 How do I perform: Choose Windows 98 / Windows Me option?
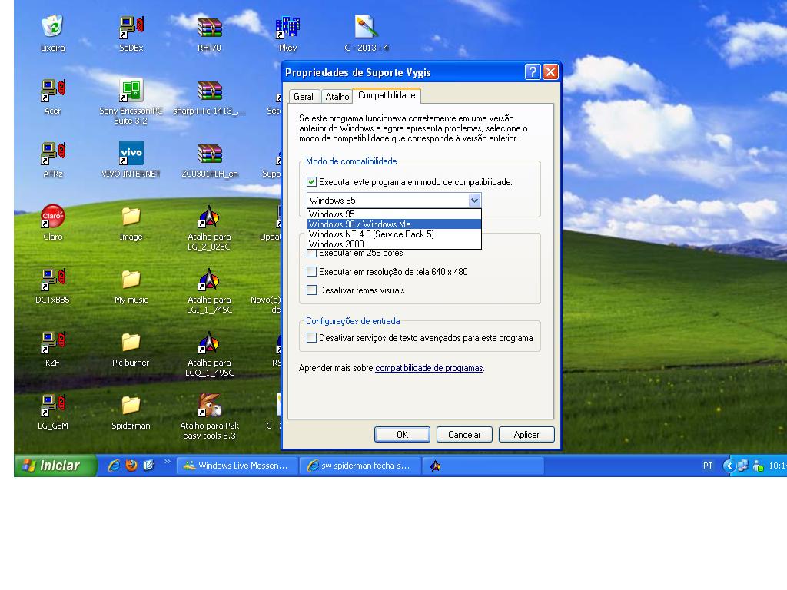point(394,224)
